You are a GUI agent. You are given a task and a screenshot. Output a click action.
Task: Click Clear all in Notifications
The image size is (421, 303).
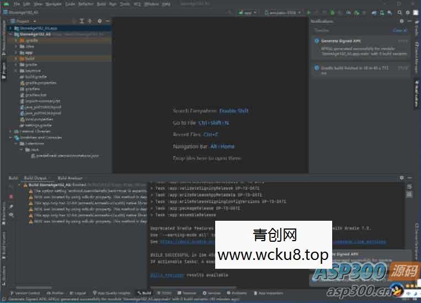tap(399, 30)
